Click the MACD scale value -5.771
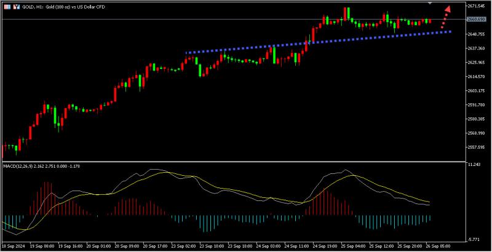Image resolution: width=492 pixels, height=252 pixels. point(474,240)
